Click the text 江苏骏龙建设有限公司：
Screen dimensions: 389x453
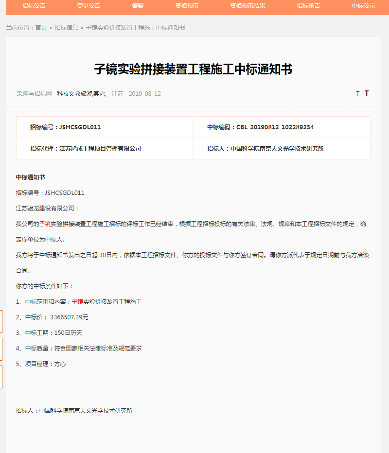[48, 209]
